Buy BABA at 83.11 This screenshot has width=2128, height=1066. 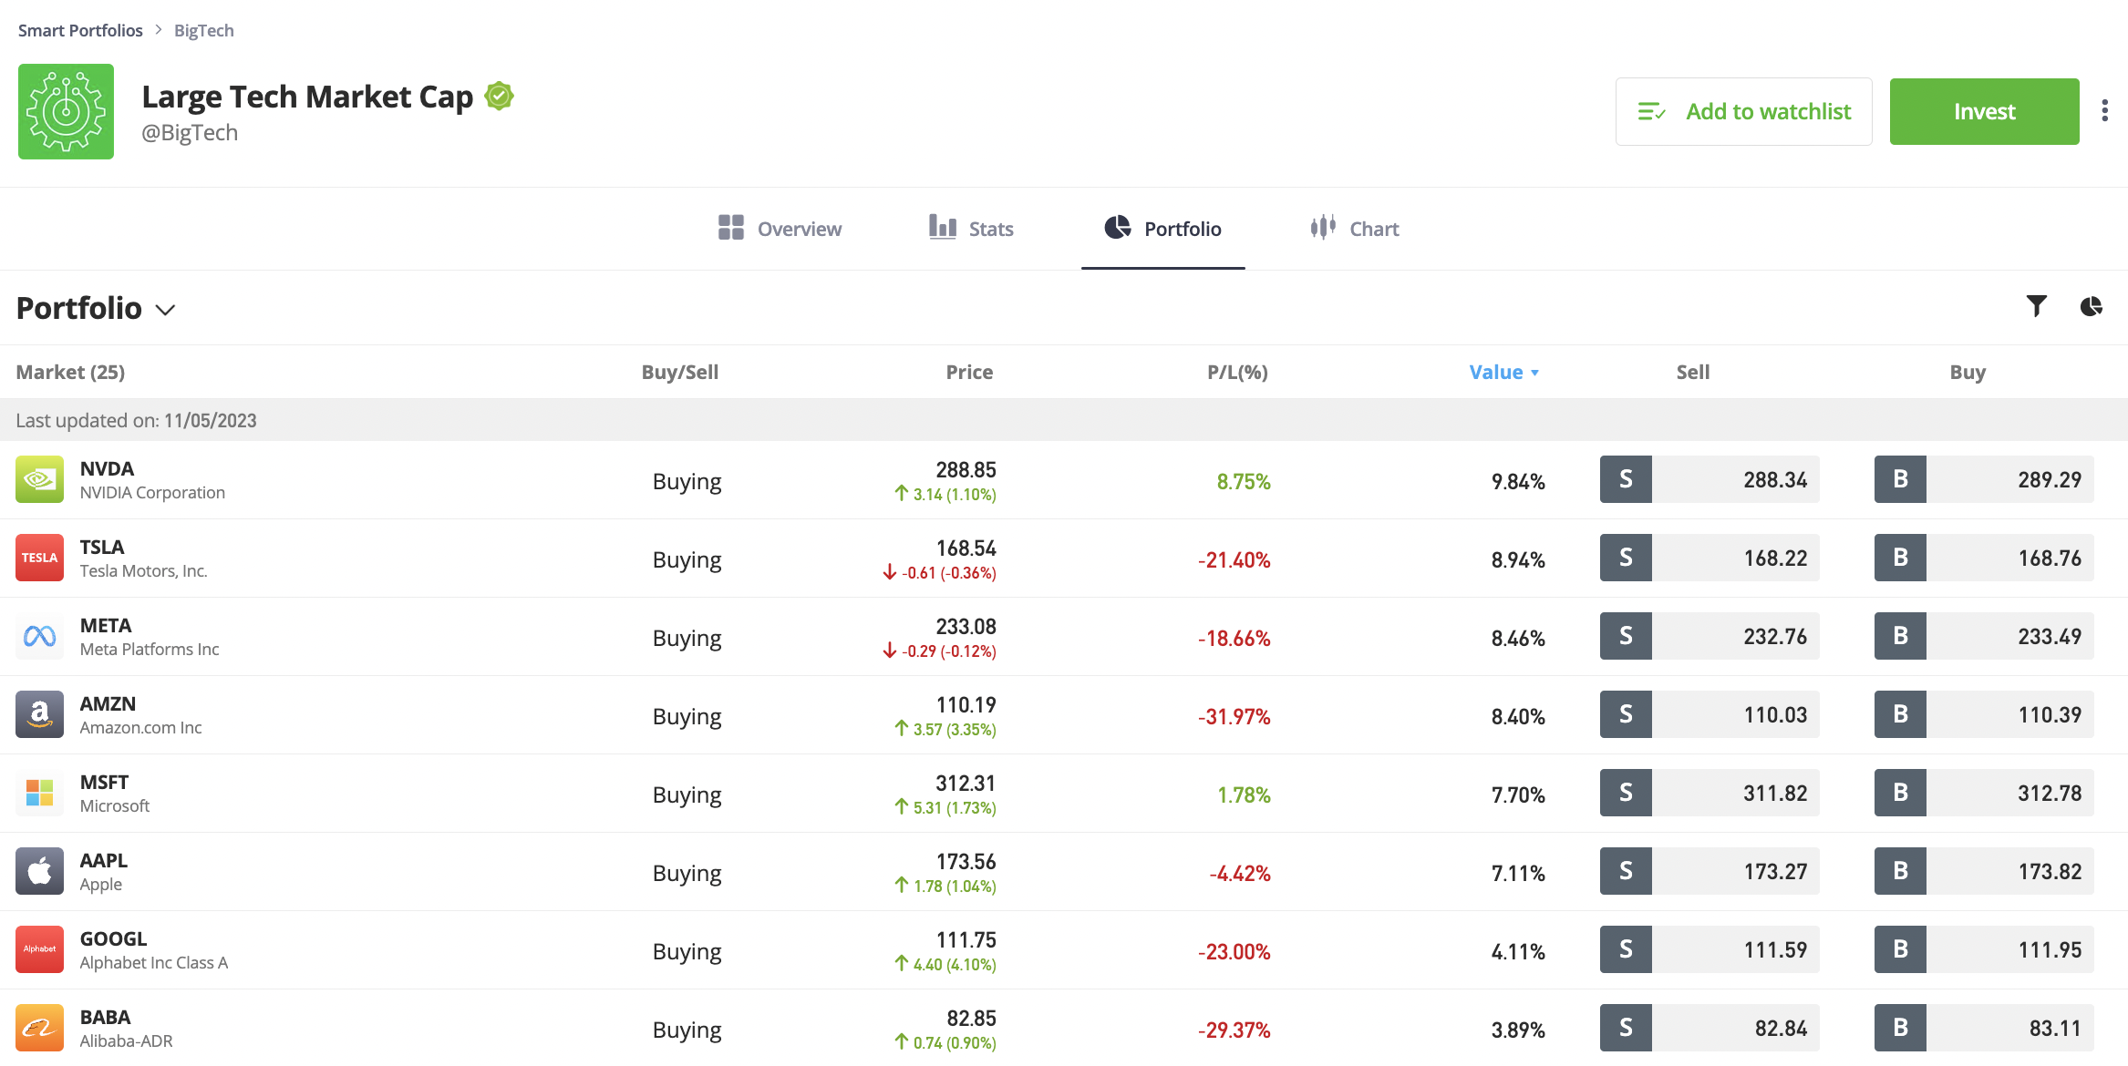coord(1984,1028)
